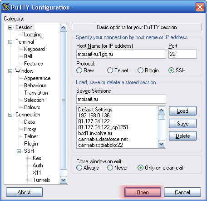Click the Host Name input field
Viewport: 207px width, 201px height.
(121, 54)
